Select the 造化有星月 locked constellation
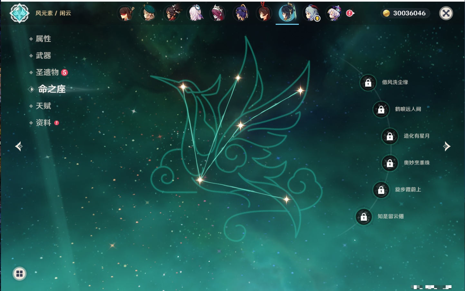 [x=390, y=136]
